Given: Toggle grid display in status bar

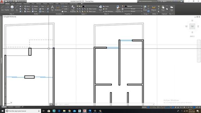Looking at the screenshot, I should [149, 107].
